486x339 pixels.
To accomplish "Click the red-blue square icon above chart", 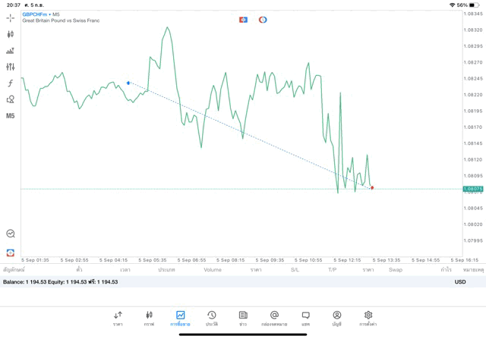I will pos(243,20).
